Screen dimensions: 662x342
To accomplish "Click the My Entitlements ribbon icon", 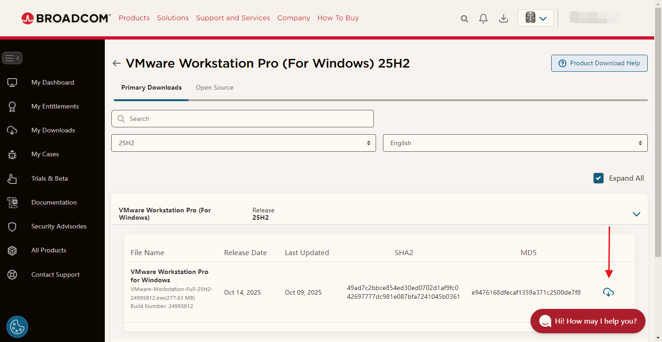I will coord(12,107).
